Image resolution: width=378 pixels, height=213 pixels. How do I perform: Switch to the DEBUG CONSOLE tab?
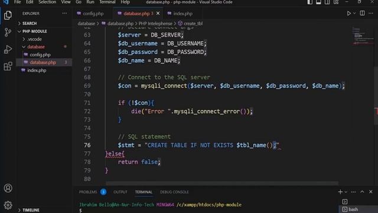174,192
